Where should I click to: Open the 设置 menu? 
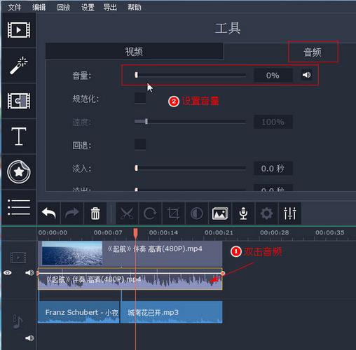tap(88, 8)
